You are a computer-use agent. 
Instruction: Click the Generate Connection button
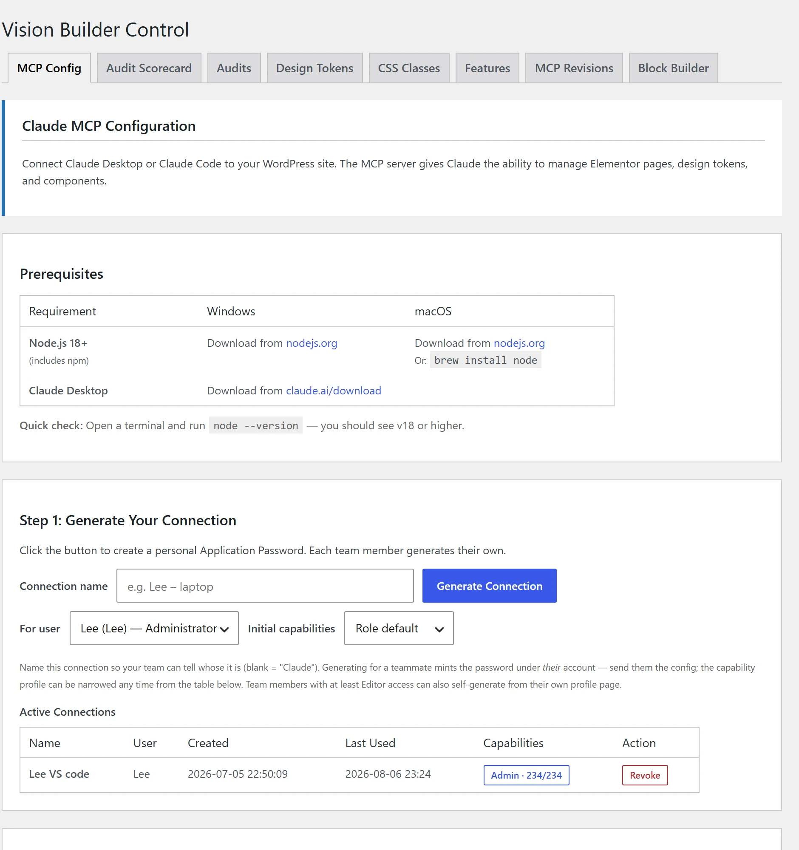[x=490, y=586]
